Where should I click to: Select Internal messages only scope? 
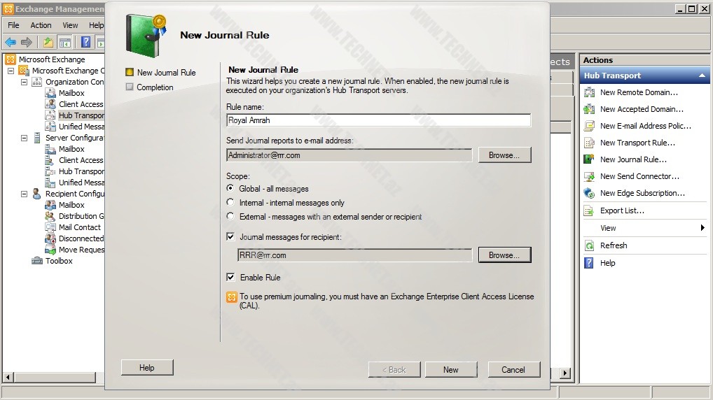230,203
